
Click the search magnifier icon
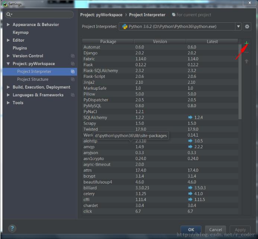tap(9, 15)
